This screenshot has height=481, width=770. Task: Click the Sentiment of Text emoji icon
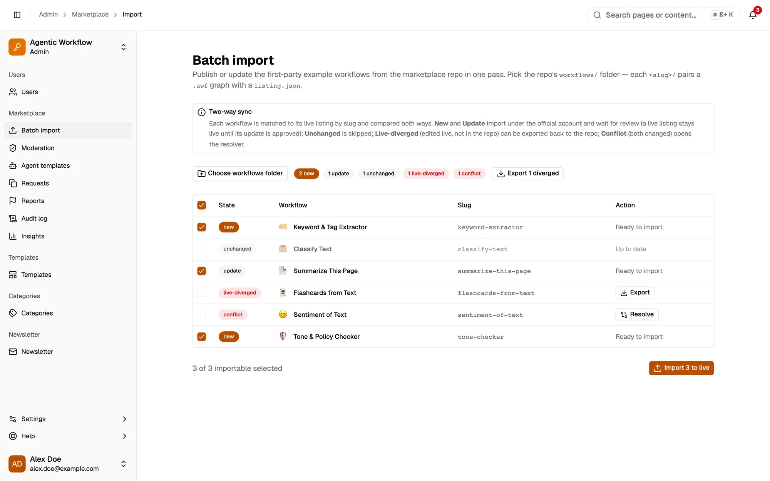pos(283,315)
